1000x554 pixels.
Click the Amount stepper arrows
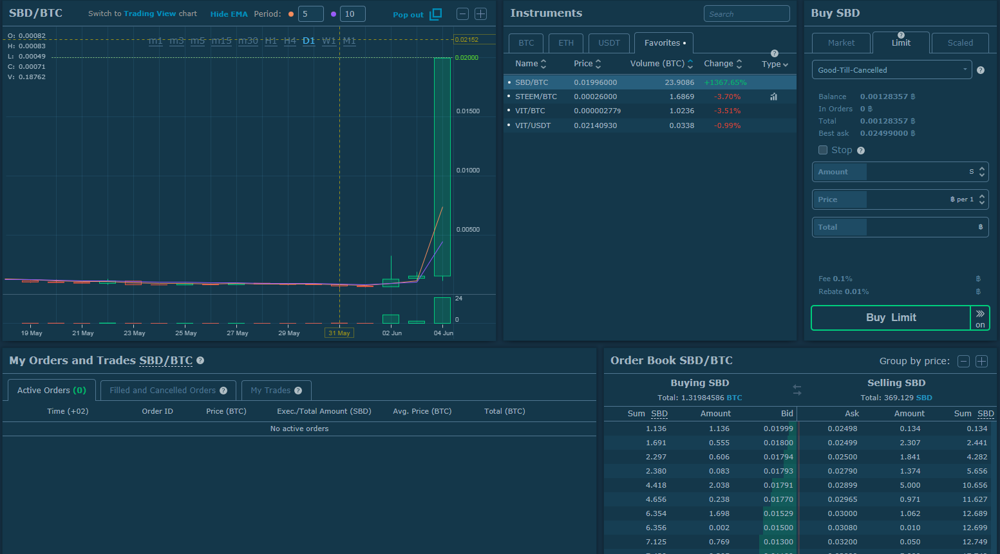click(x=982, y=172)
